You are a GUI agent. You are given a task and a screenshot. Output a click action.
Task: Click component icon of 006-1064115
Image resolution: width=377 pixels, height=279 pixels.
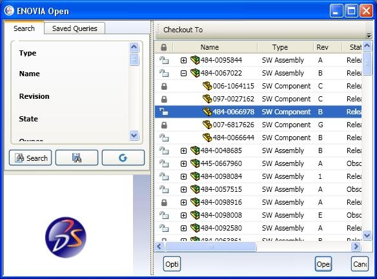(207, 86)
